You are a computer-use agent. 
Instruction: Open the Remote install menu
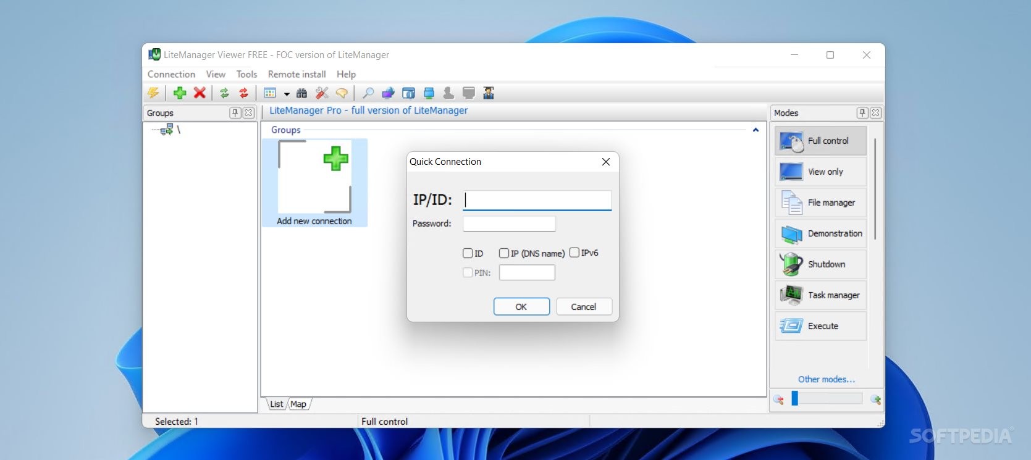coord(297,74)
